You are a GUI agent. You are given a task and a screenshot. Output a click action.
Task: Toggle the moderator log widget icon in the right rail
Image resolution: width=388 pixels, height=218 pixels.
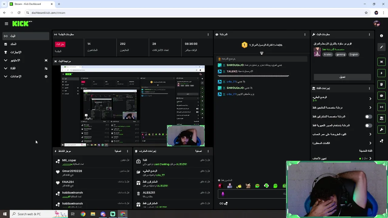tap(381, 84)
